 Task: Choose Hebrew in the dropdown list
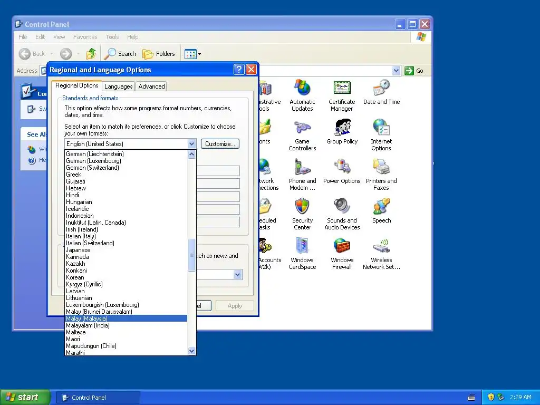pos(126,188)
